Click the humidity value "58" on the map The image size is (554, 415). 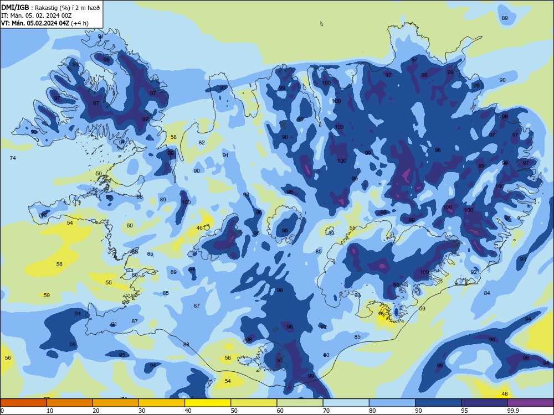click(x=173, y=137)
